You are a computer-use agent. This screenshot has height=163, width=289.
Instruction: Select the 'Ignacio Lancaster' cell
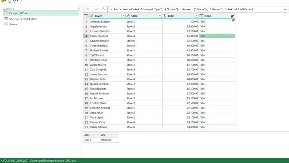tap(107, 84)
